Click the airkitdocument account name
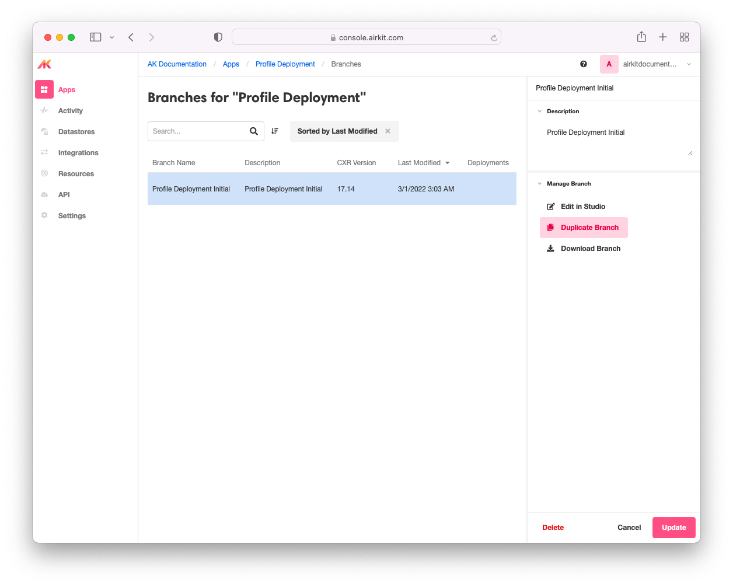 [x=650, y=64]
